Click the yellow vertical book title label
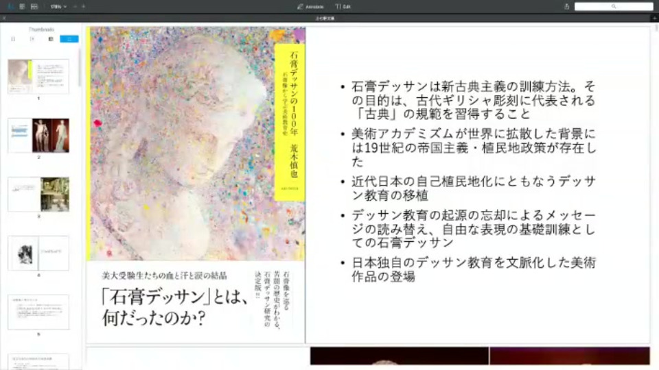659x370 pixels. tap(290, 122)
